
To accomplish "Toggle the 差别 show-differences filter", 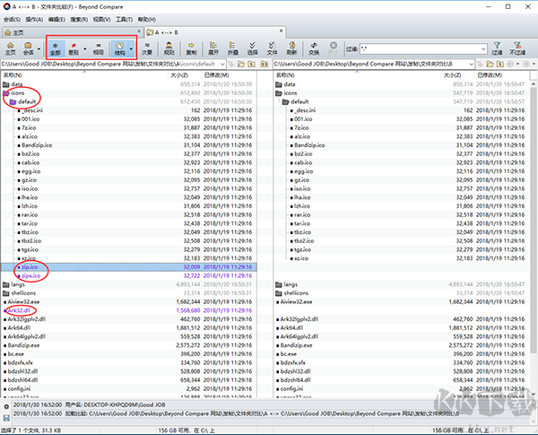I will [74, 48].
